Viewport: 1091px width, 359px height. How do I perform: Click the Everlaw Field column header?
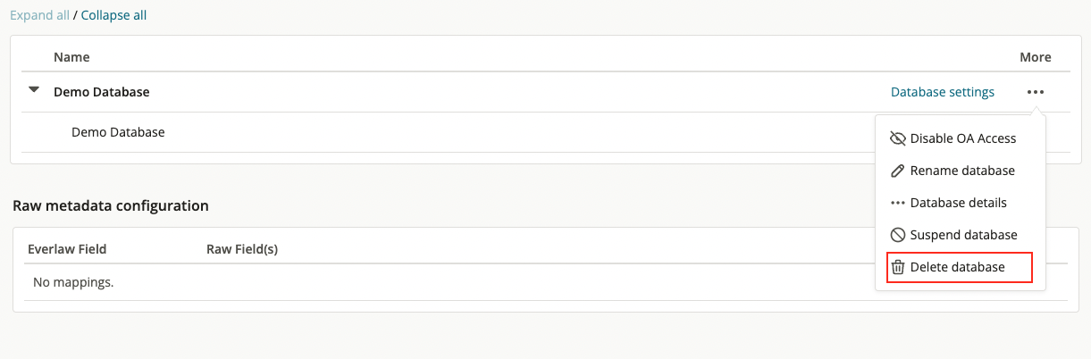click(x=67, y=249)
